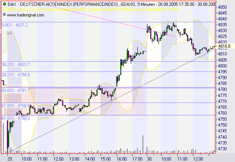Click the 4730 price axis value

pos(223,149)
